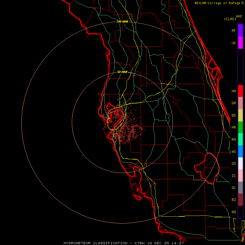Pick the HR green legend swatch
This screenshot has width=245, height=245.
240,127
